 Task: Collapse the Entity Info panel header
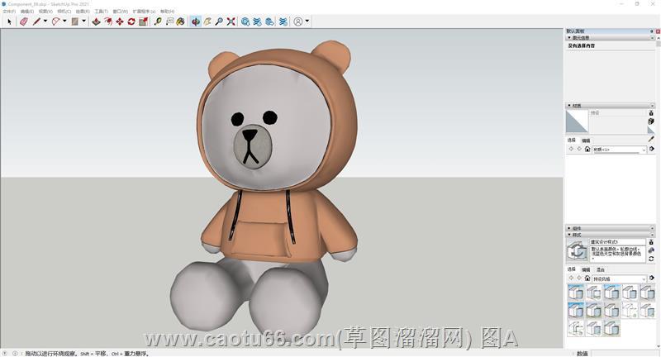pos(610,38)
